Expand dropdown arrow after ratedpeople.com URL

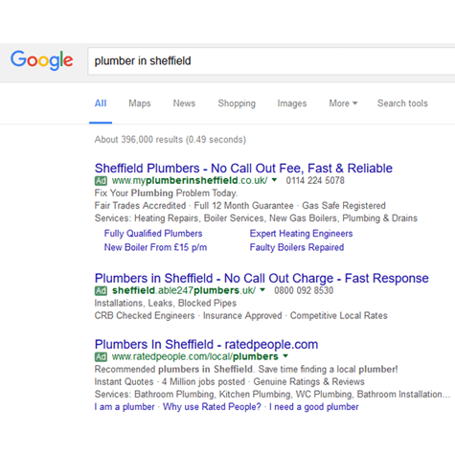click(285, 355)
